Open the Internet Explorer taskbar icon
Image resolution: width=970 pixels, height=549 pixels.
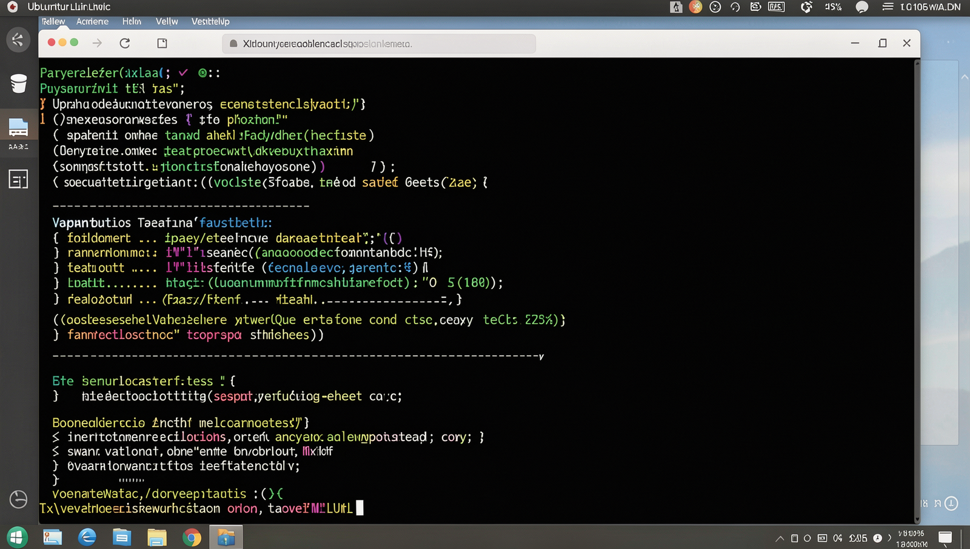pos(87,537)
